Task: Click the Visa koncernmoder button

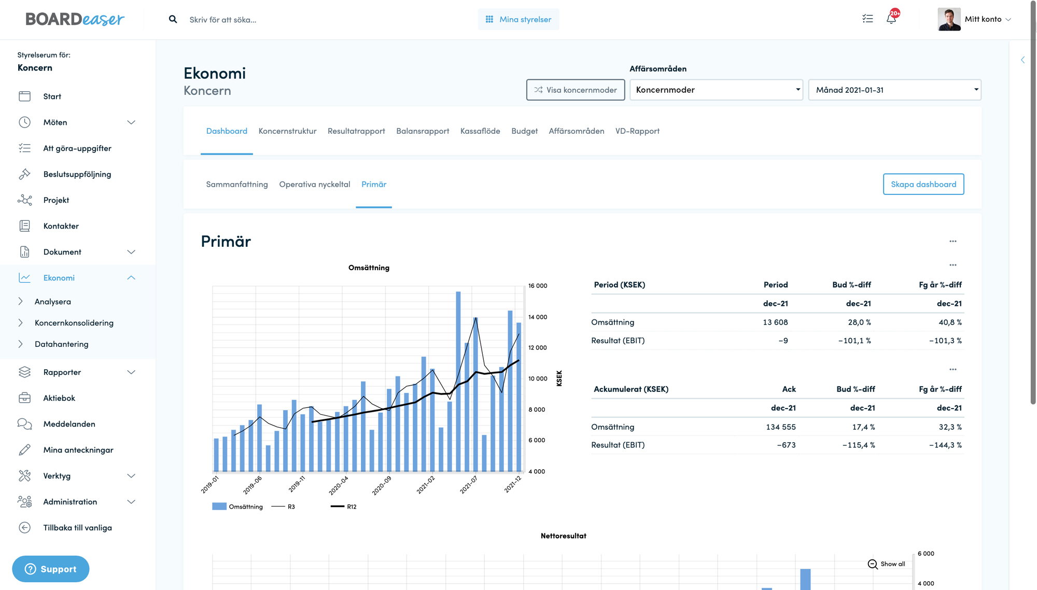Action: click(x=576, y=90)
